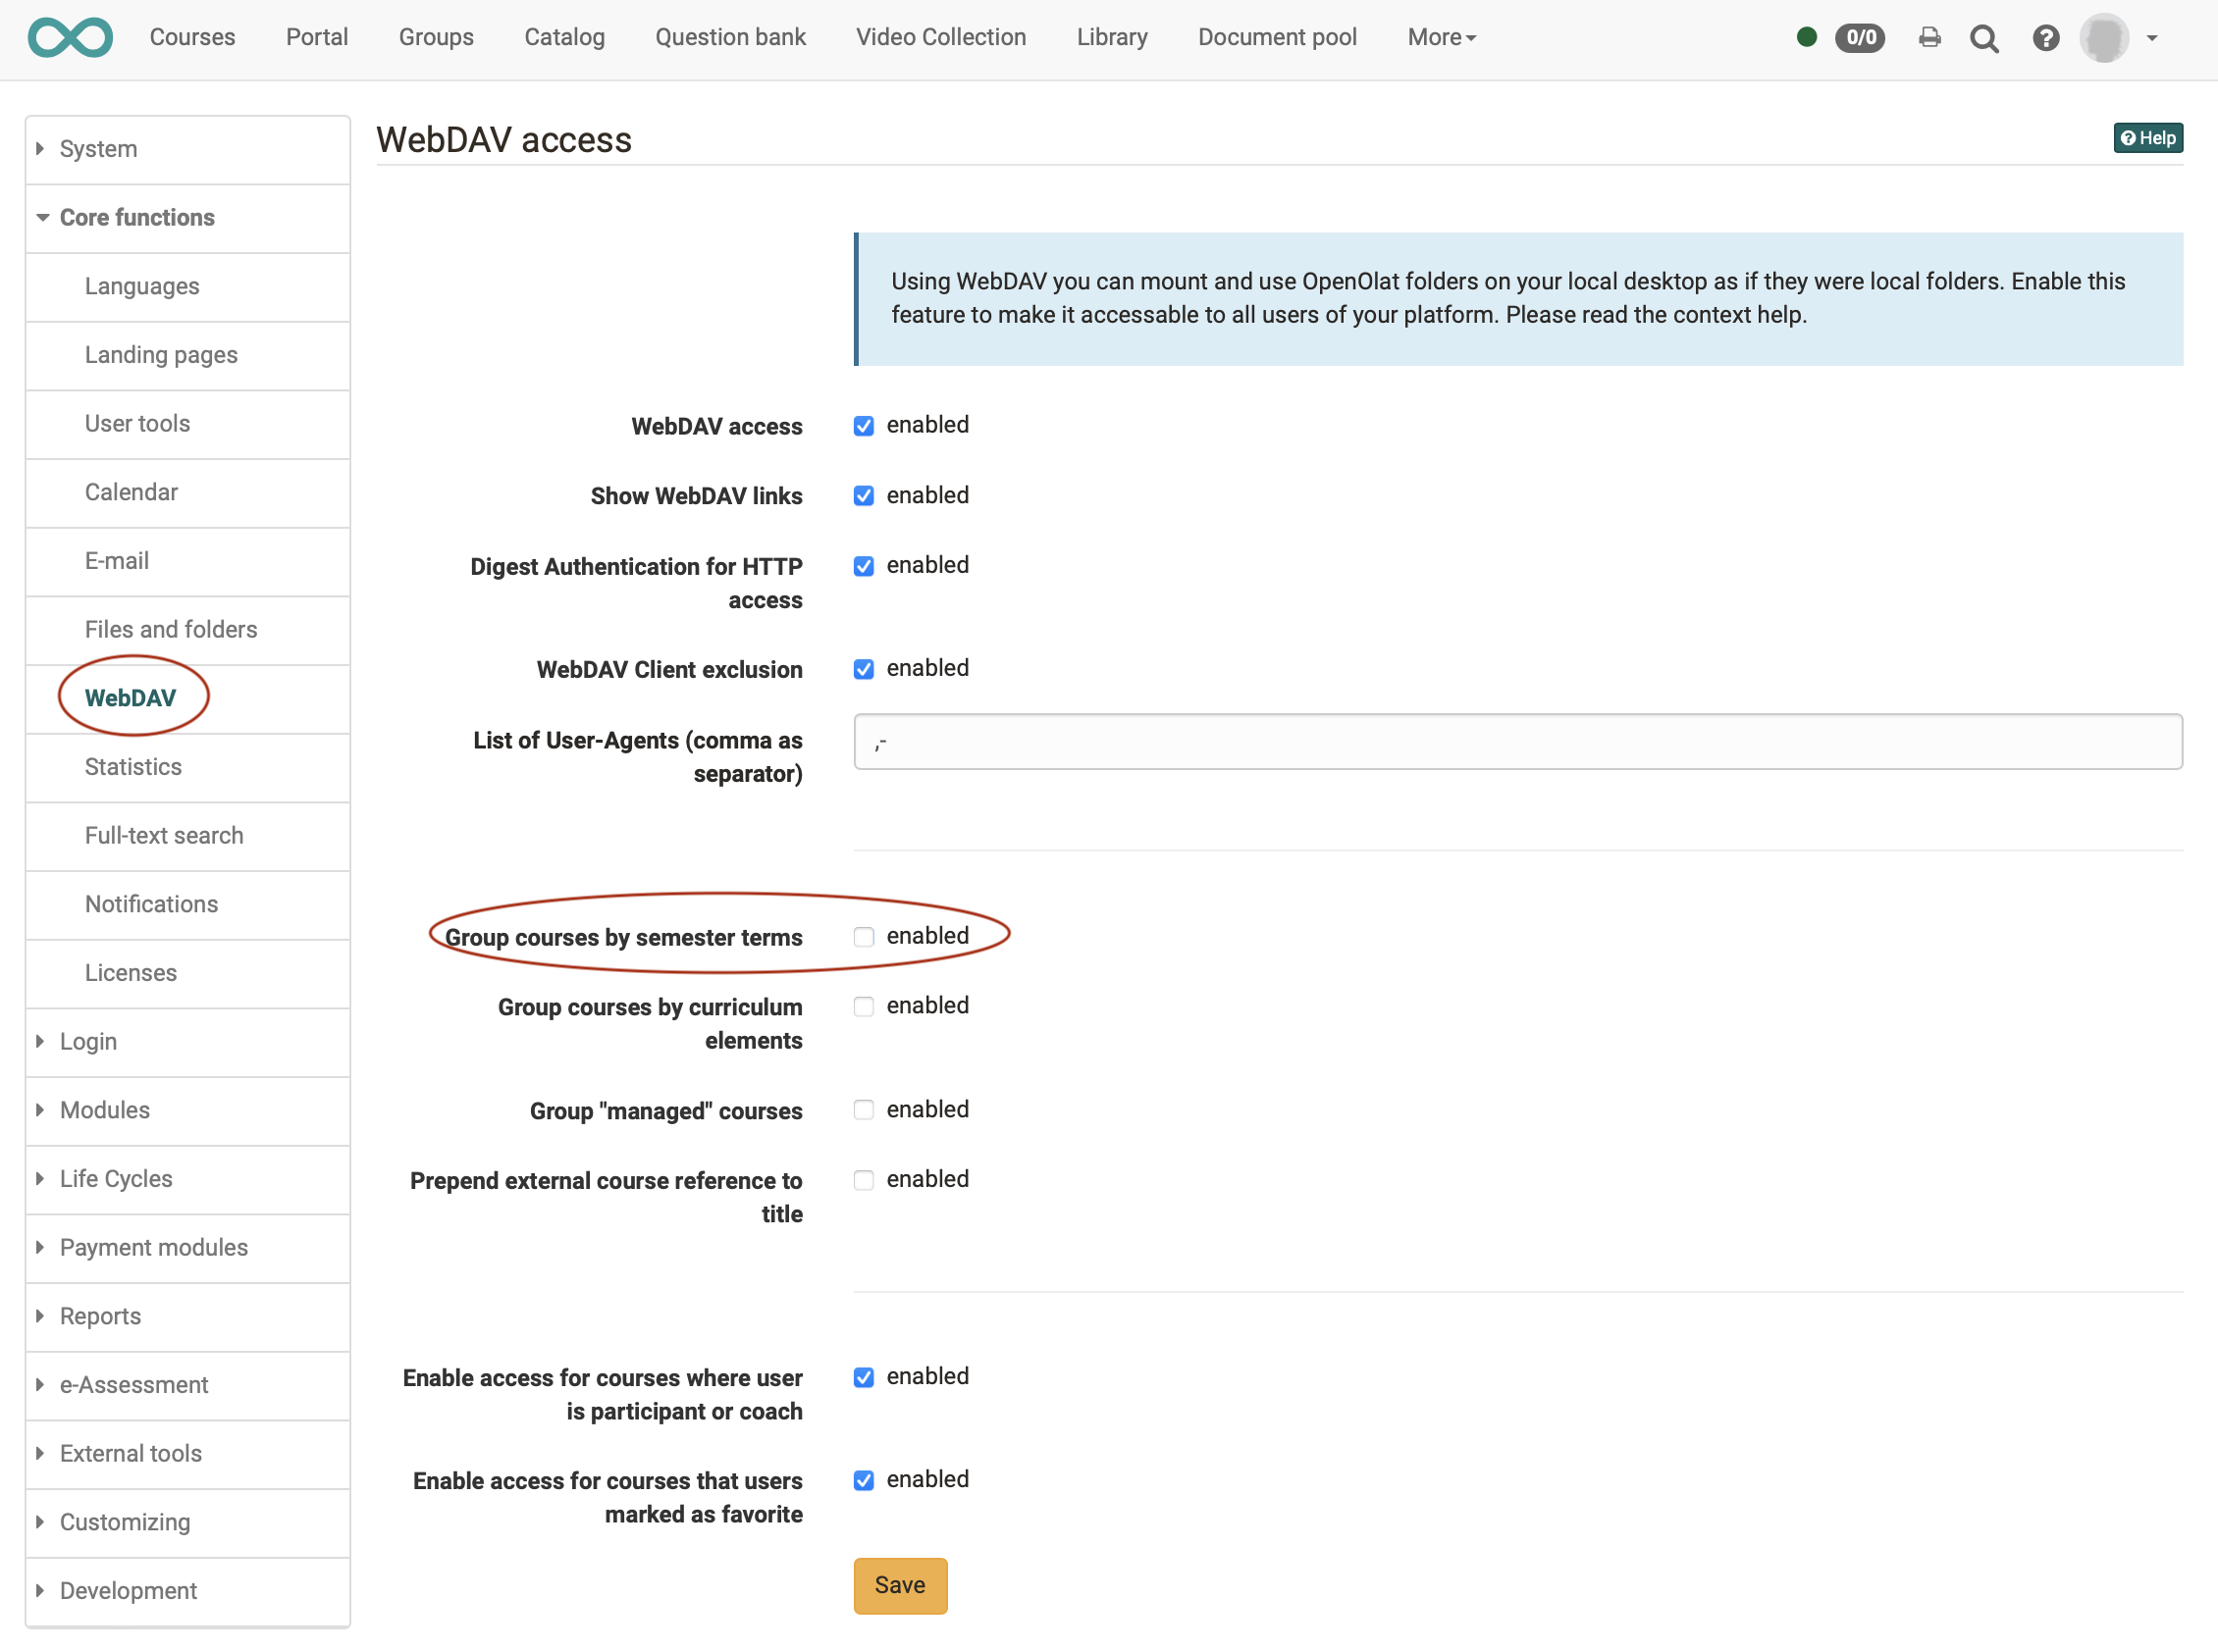Image resolution: width=2218 pixels, height=1650 pixels.
Task: Toggle Group courses by semester terms
Action: (864, 936)
